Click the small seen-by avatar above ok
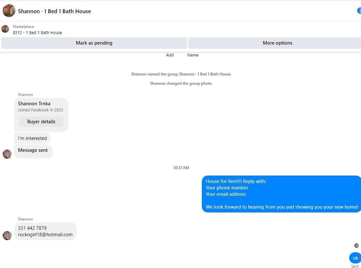The height and width of the screenshot is (268, 361). click(x=357, y=246)
